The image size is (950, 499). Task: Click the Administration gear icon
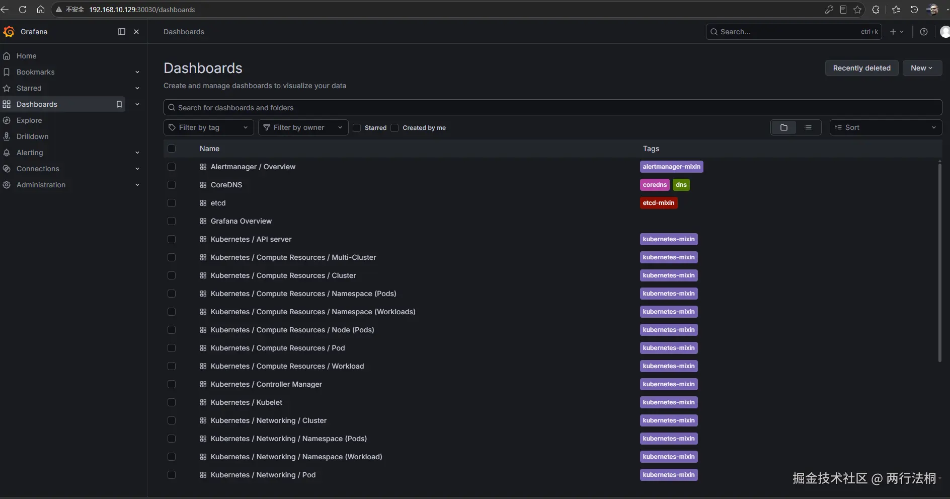point(7,185)
